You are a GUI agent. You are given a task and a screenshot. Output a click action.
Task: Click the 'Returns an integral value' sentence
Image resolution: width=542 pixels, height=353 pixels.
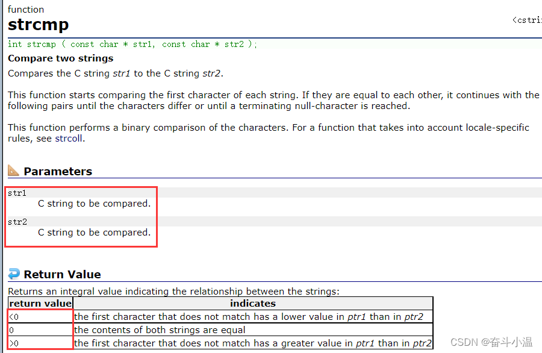click(173, 292)
